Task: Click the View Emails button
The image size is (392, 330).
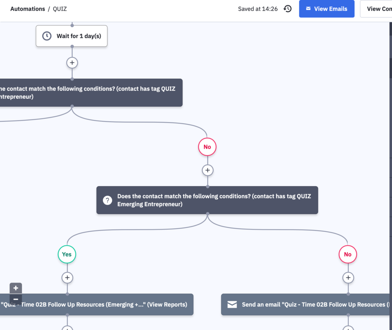Action: (327, 9)
